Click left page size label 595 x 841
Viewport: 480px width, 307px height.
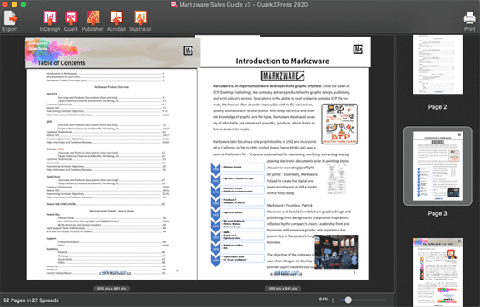(111, 289)
